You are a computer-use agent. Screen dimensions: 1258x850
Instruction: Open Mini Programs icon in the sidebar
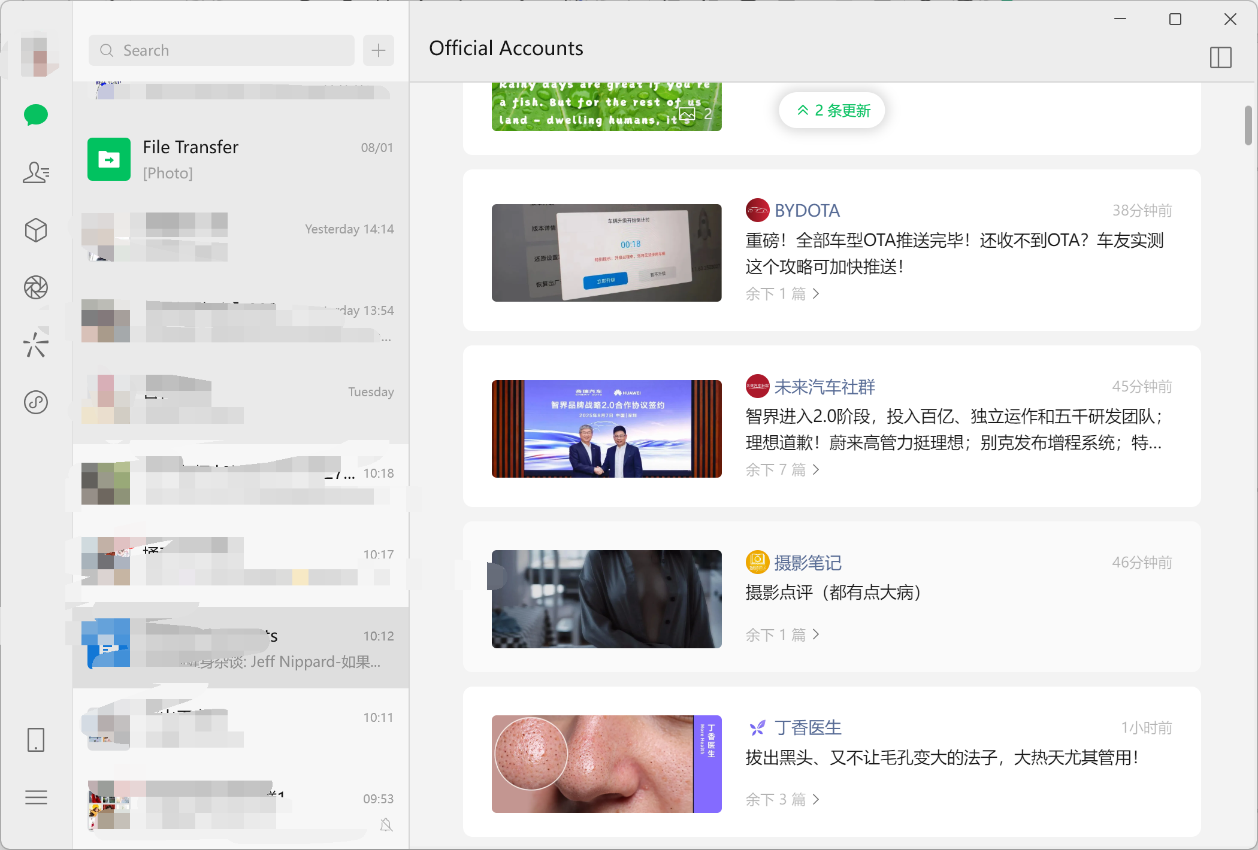(x=36, y=402)
